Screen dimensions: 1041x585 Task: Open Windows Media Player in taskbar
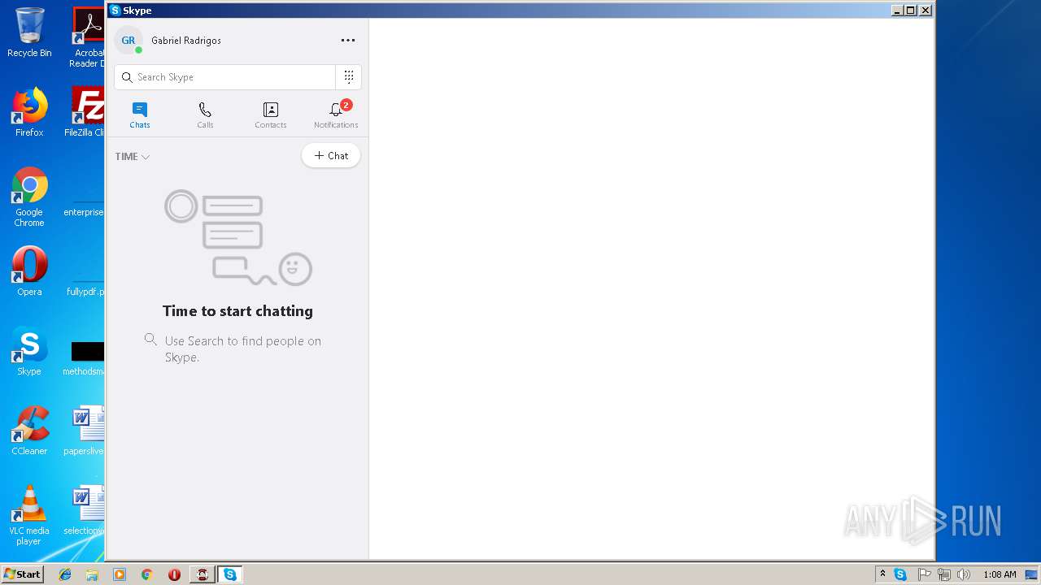click(120, 574)
